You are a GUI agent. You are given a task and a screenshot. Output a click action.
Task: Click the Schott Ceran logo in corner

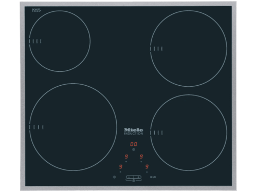point(36,10)
